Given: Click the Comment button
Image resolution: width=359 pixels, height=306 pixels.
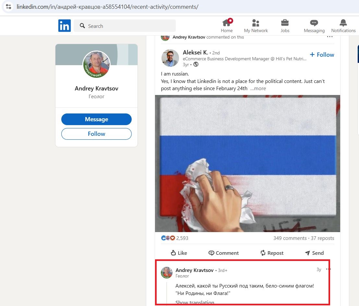Looking at the screenshot, I should [223, 253].
